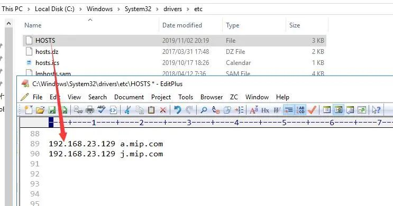Open Print Preview from the toolbar

(78, 110)
